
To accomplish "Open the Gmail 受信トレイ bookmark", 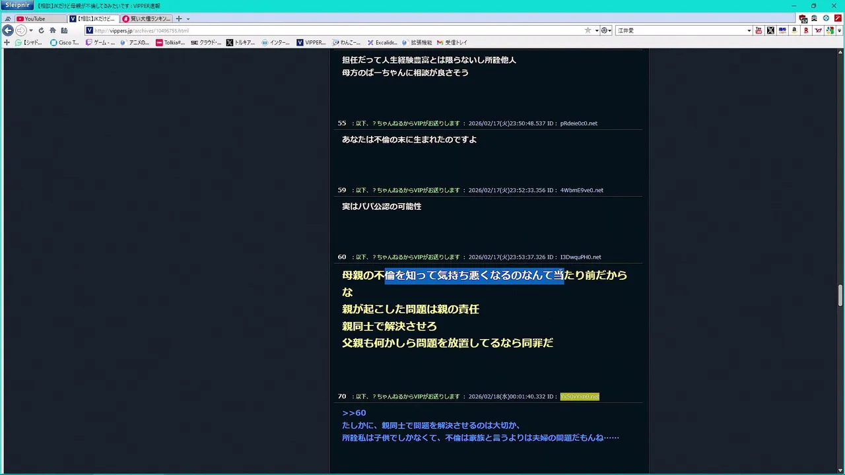I will pos(452,42).
